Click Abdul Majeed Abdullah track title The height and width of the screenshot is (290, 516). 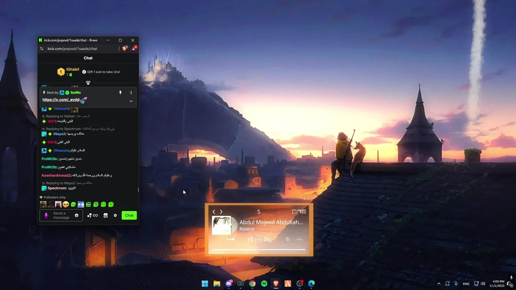pyautogui.click(x=271, y=222)
